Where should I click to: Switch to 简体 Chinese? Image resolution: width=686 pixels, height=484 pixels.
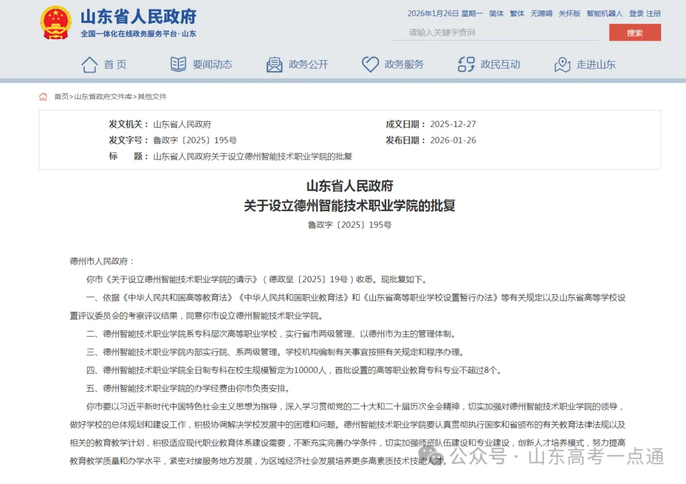[x=496, y=13]
